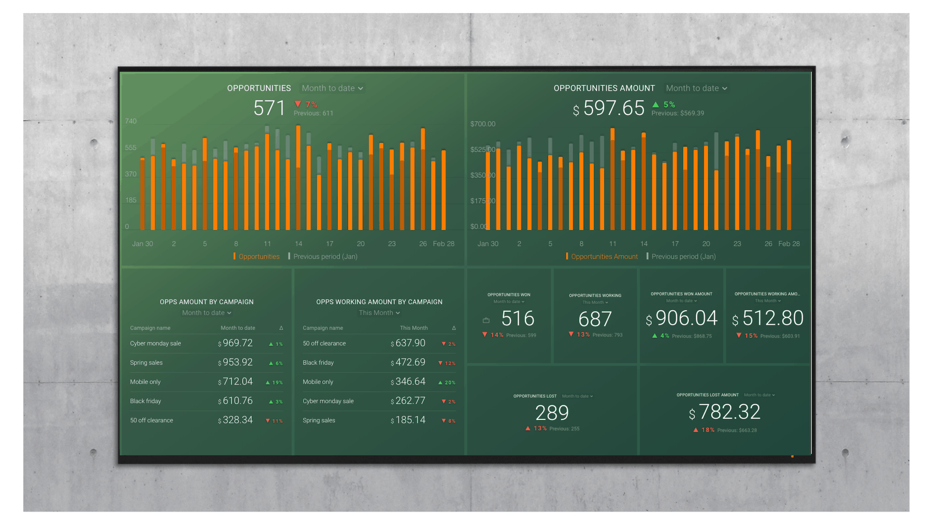Toggle the Opportunities legend series
This screenshot has height=525, width=933.
[259, 256]
